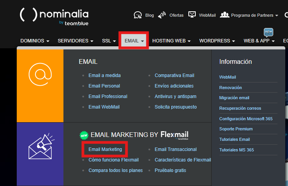Open the Blog link in top bar
The width and height of the screenshot is (288, 186).
point(149,15)
